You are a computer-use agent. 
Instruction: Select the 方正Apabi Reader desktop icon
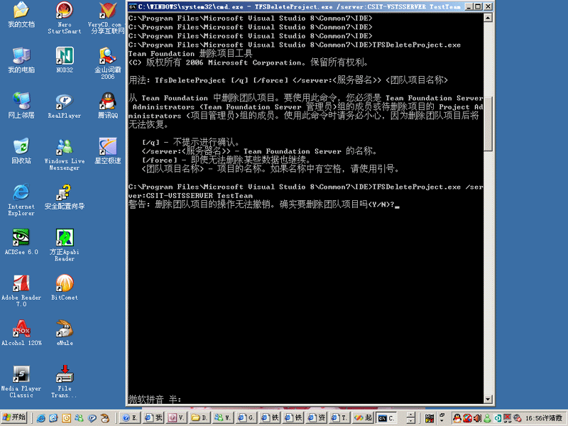coord(65,245)
